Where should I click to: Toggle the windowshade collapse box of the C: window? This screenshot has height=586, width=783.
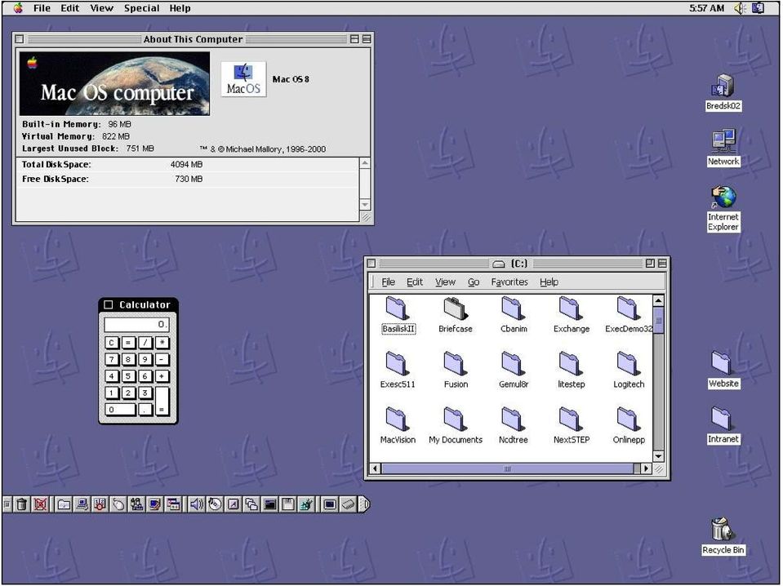point(662,263)
